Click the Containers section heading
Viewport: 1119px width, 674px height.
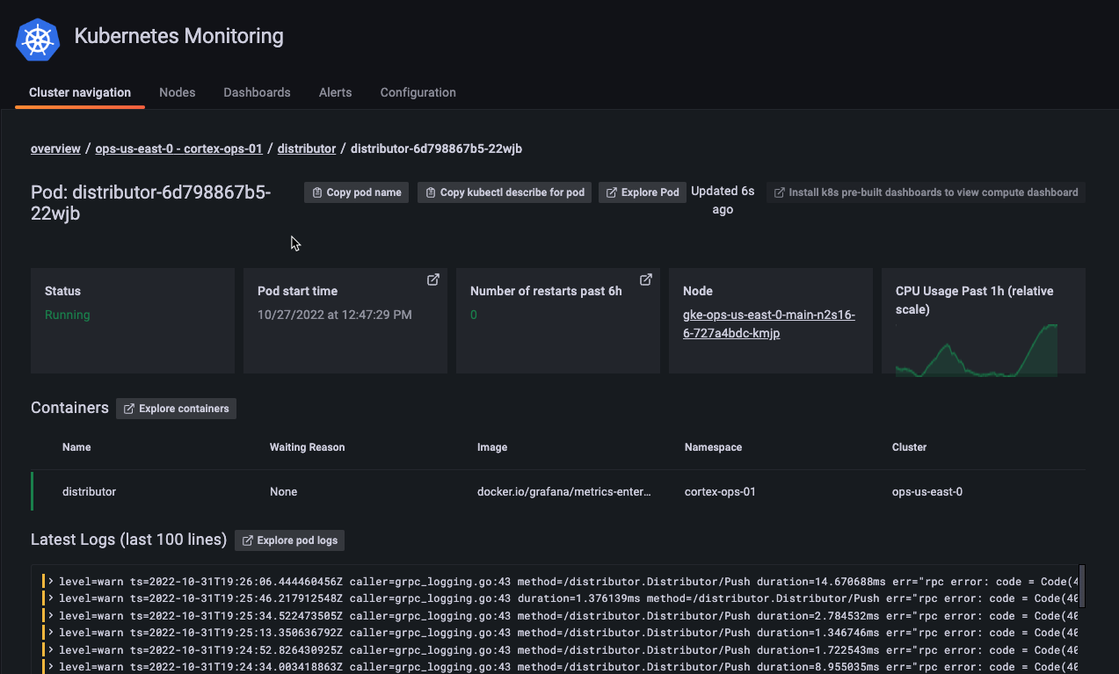[x=69, y=408]
